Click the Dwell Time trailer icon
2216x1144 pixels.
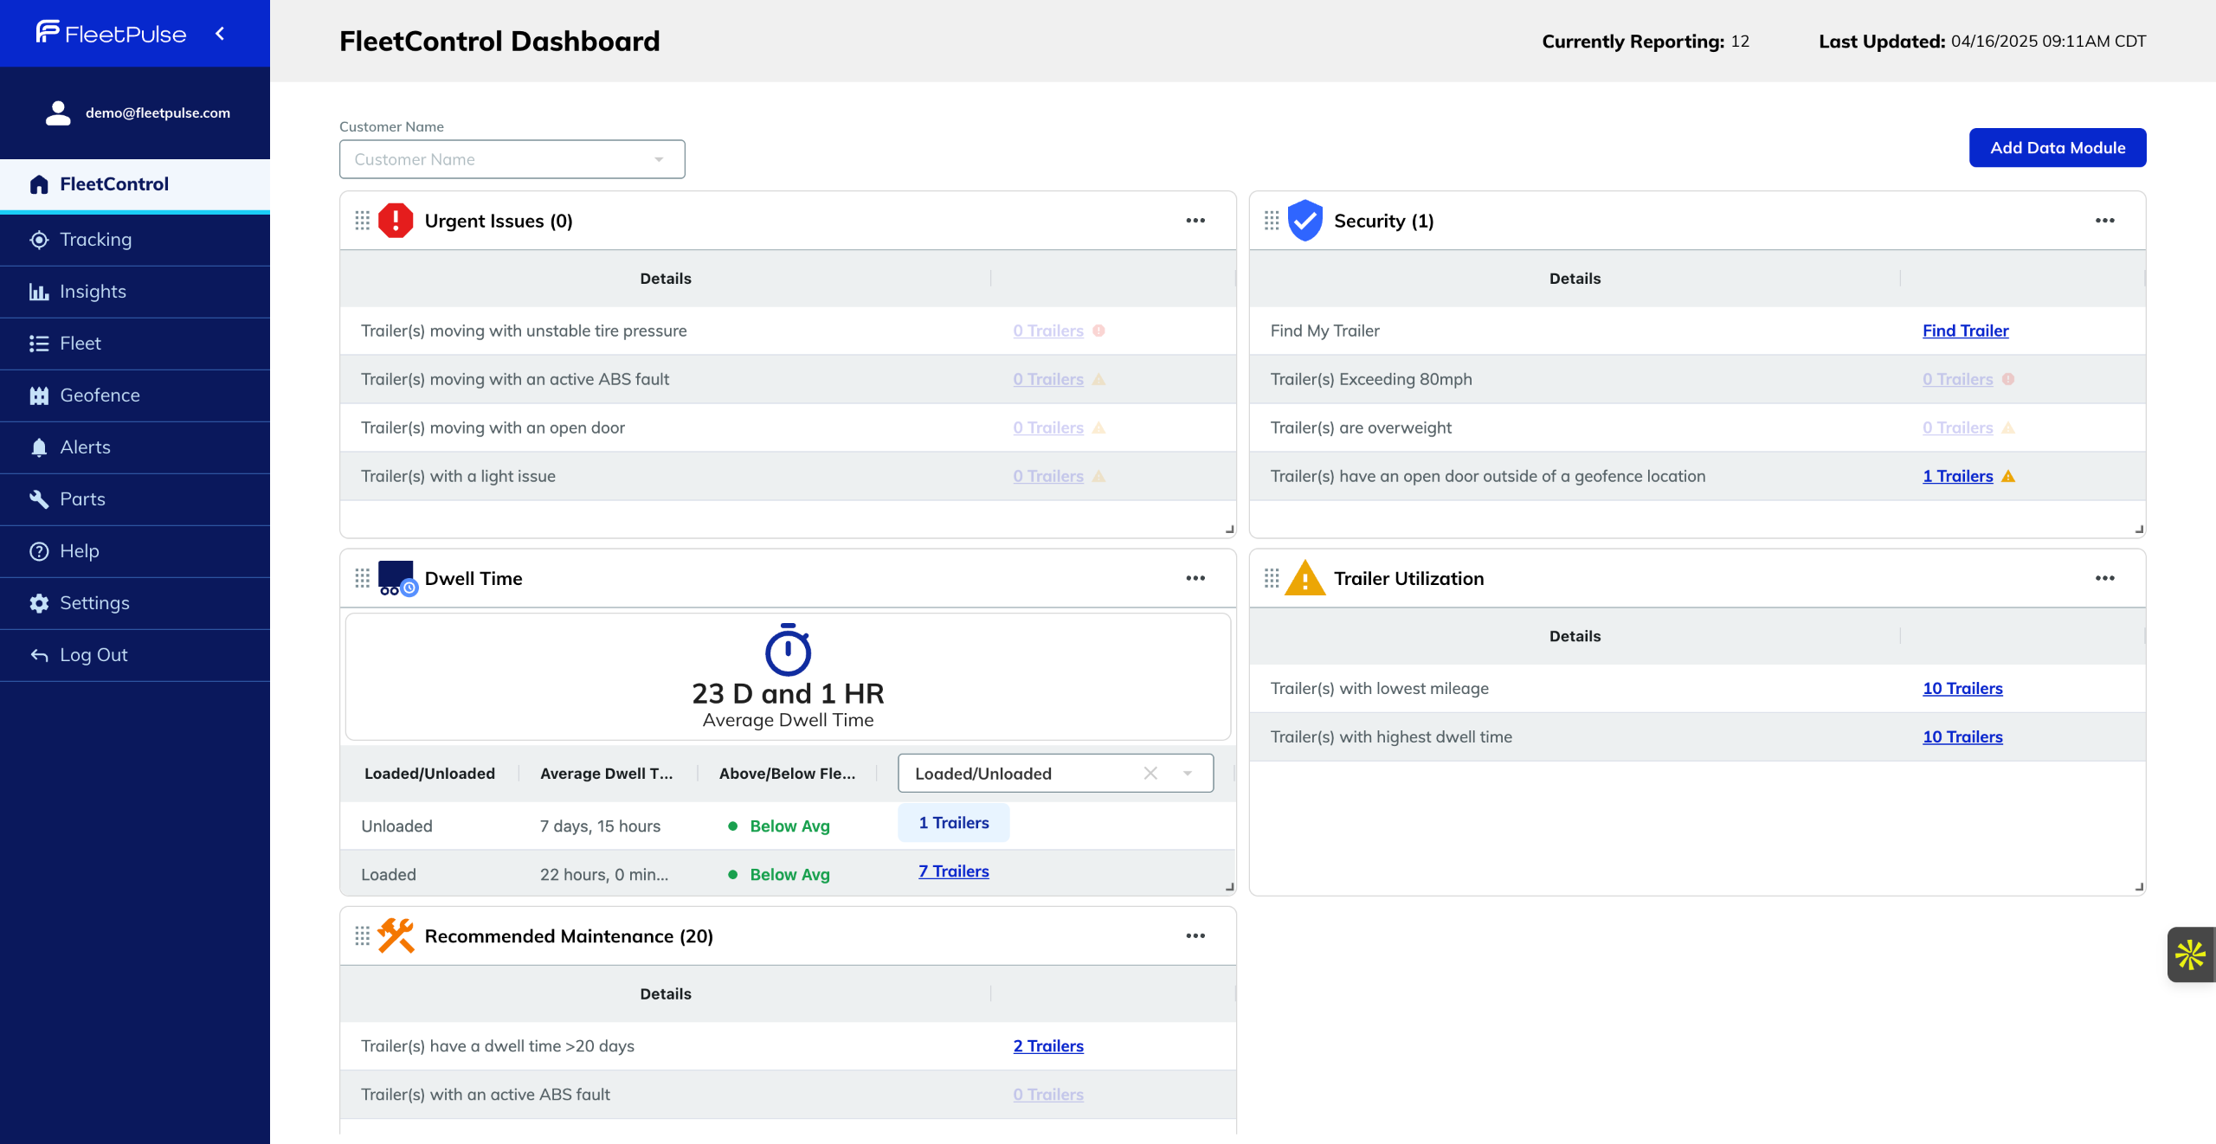(397, 578)
